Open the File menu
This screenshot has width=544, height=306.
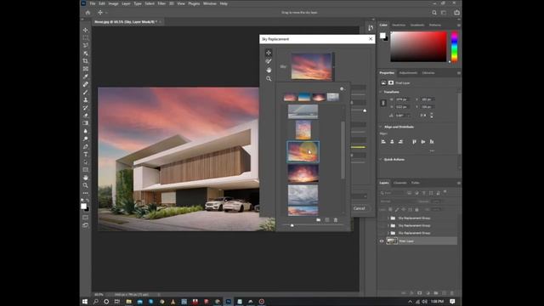pos(93,3)
